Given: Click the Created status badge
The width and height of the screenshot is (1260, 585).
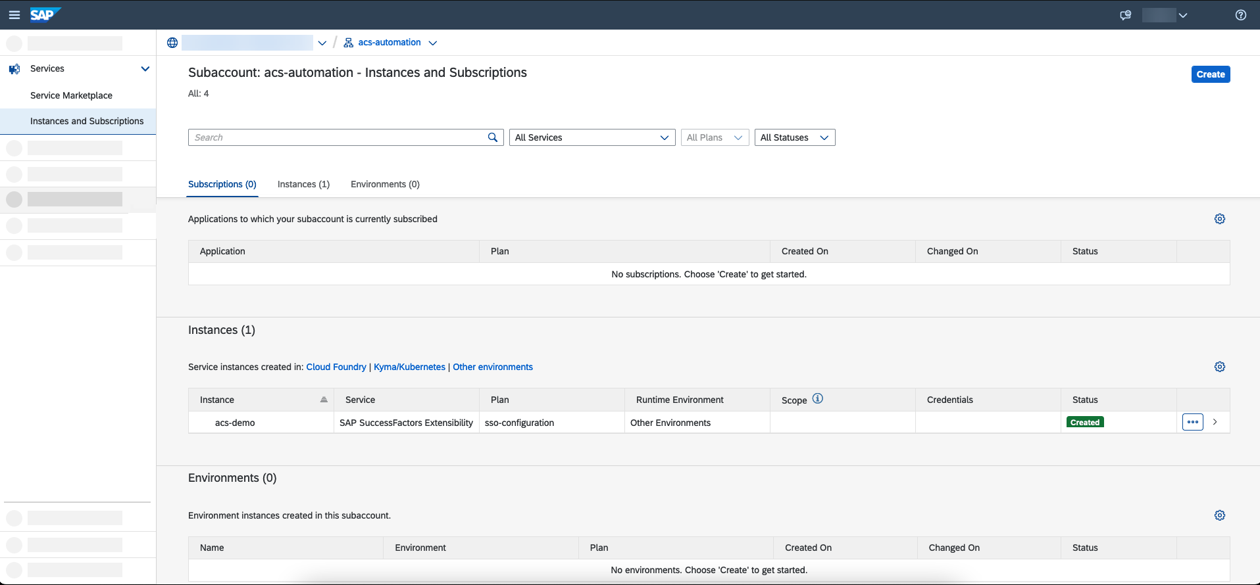Looking at the screenshot, I should [x=1085, y=422].
